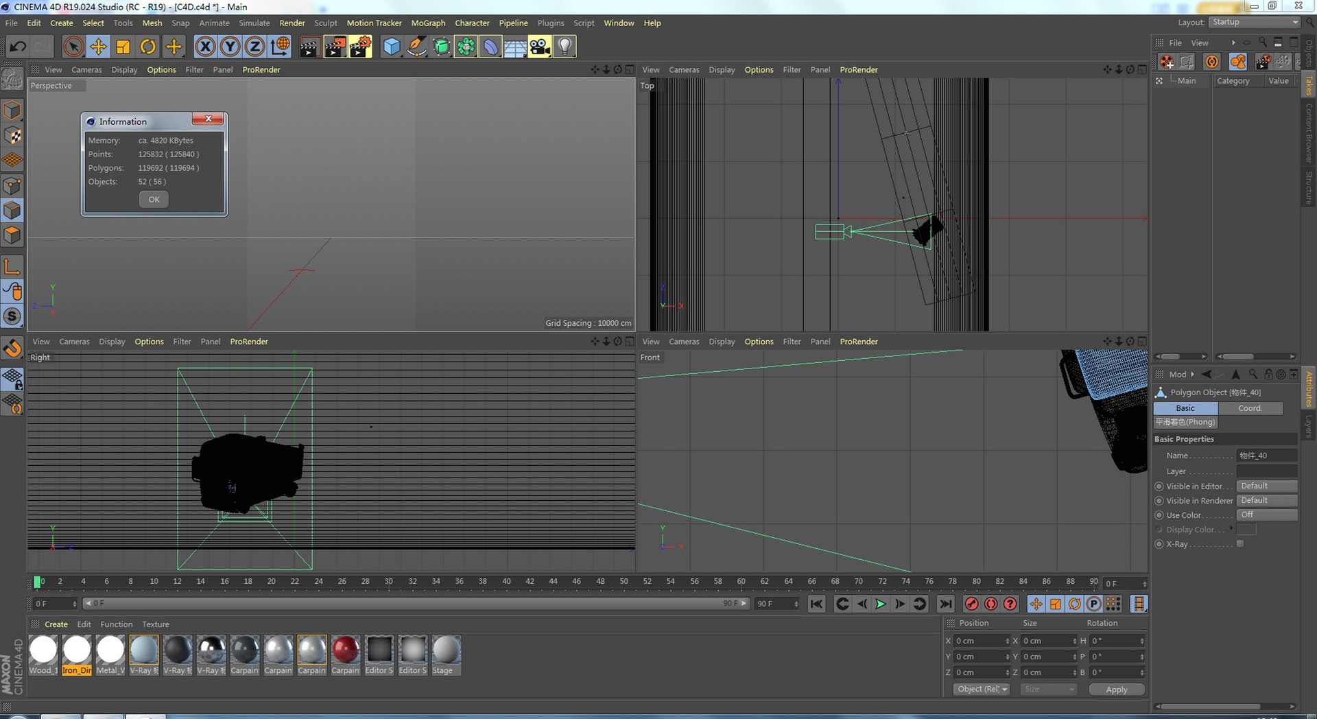Select the Live Selection tool
1317x719 pixels.
click(x=73, y=47)
